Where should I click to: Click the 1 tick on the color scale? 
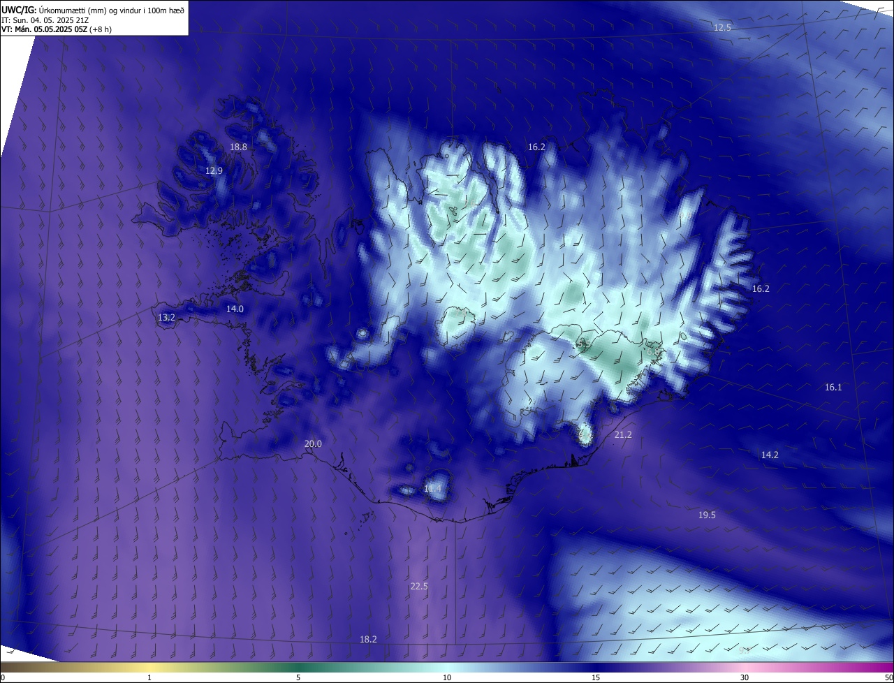[149, 677]
